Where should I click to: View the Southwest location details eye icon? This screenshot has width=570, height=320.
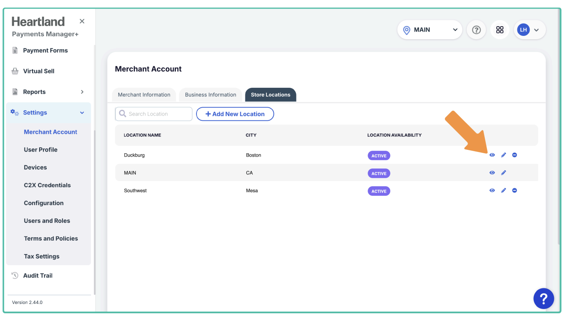(492, 191)
